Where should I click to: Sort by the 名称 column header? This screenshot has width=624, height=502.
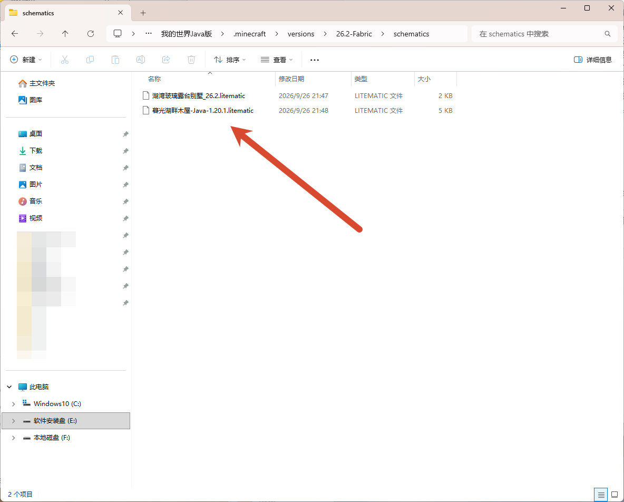(154, 79)
